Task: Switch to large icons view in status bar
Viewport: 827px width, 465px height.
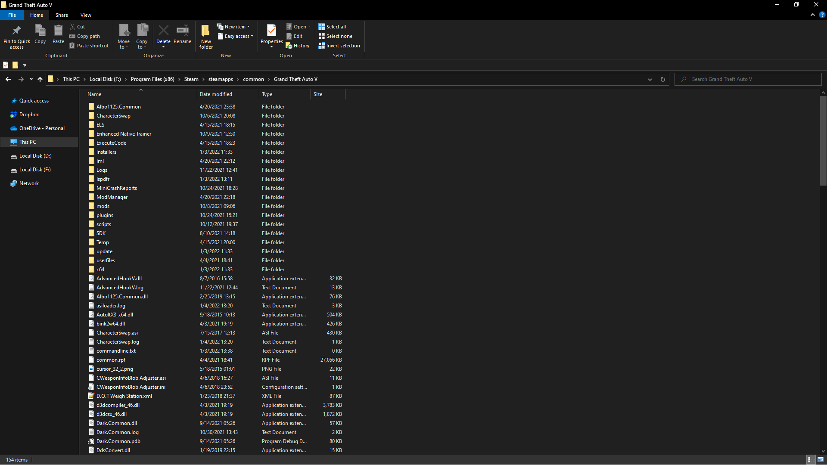Action: pos(821,459)
